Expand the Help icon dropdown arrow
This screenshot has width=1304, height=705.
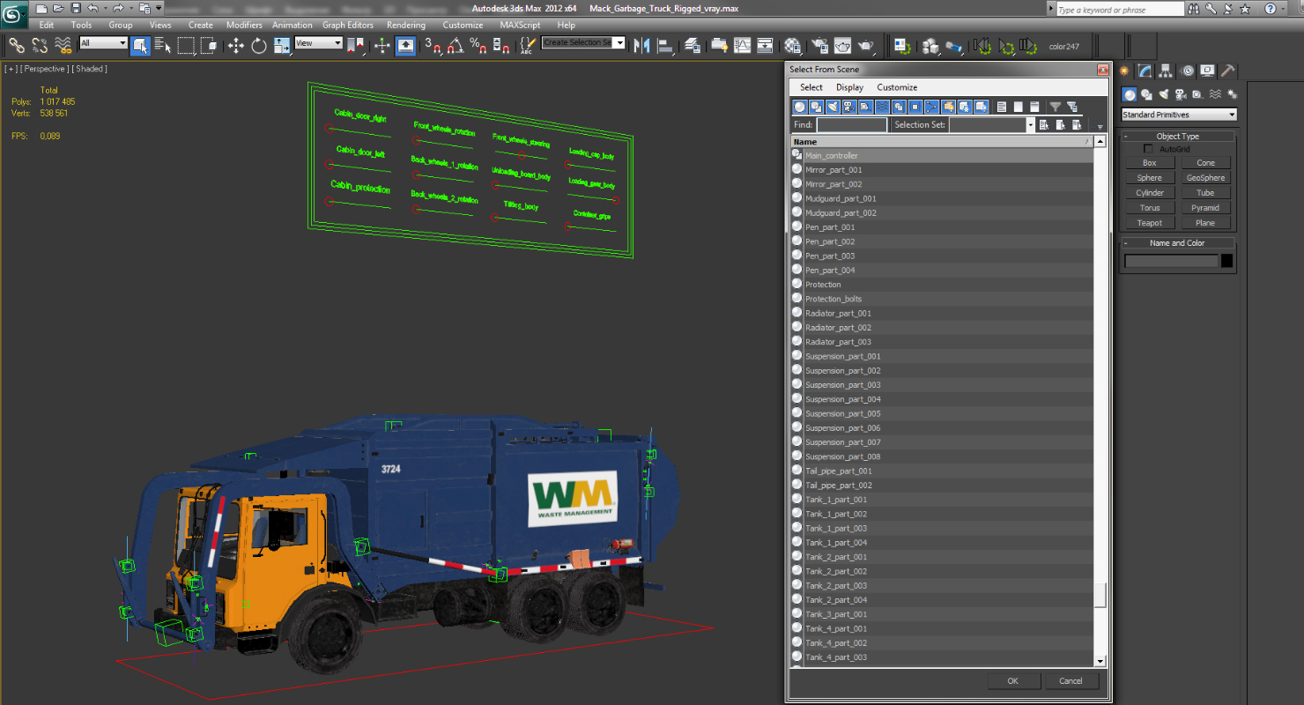[x=1285, y=9]
